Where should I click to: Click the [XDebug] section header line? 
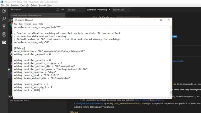point(19,48)
